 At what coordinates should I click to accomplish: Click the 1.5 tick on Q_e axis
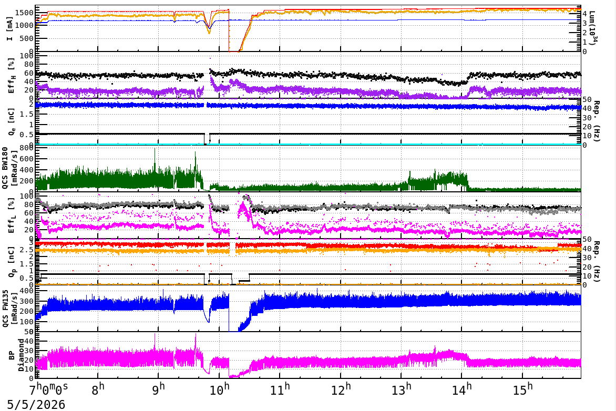point(27,114)
